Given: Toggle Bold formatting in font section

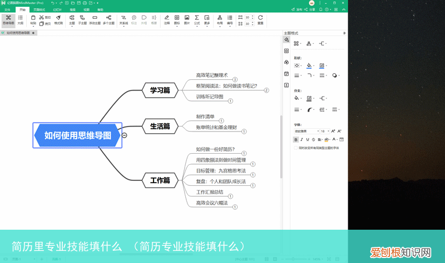Looking at the screenshot, I should pyautogui.click(x=296, y=140).
